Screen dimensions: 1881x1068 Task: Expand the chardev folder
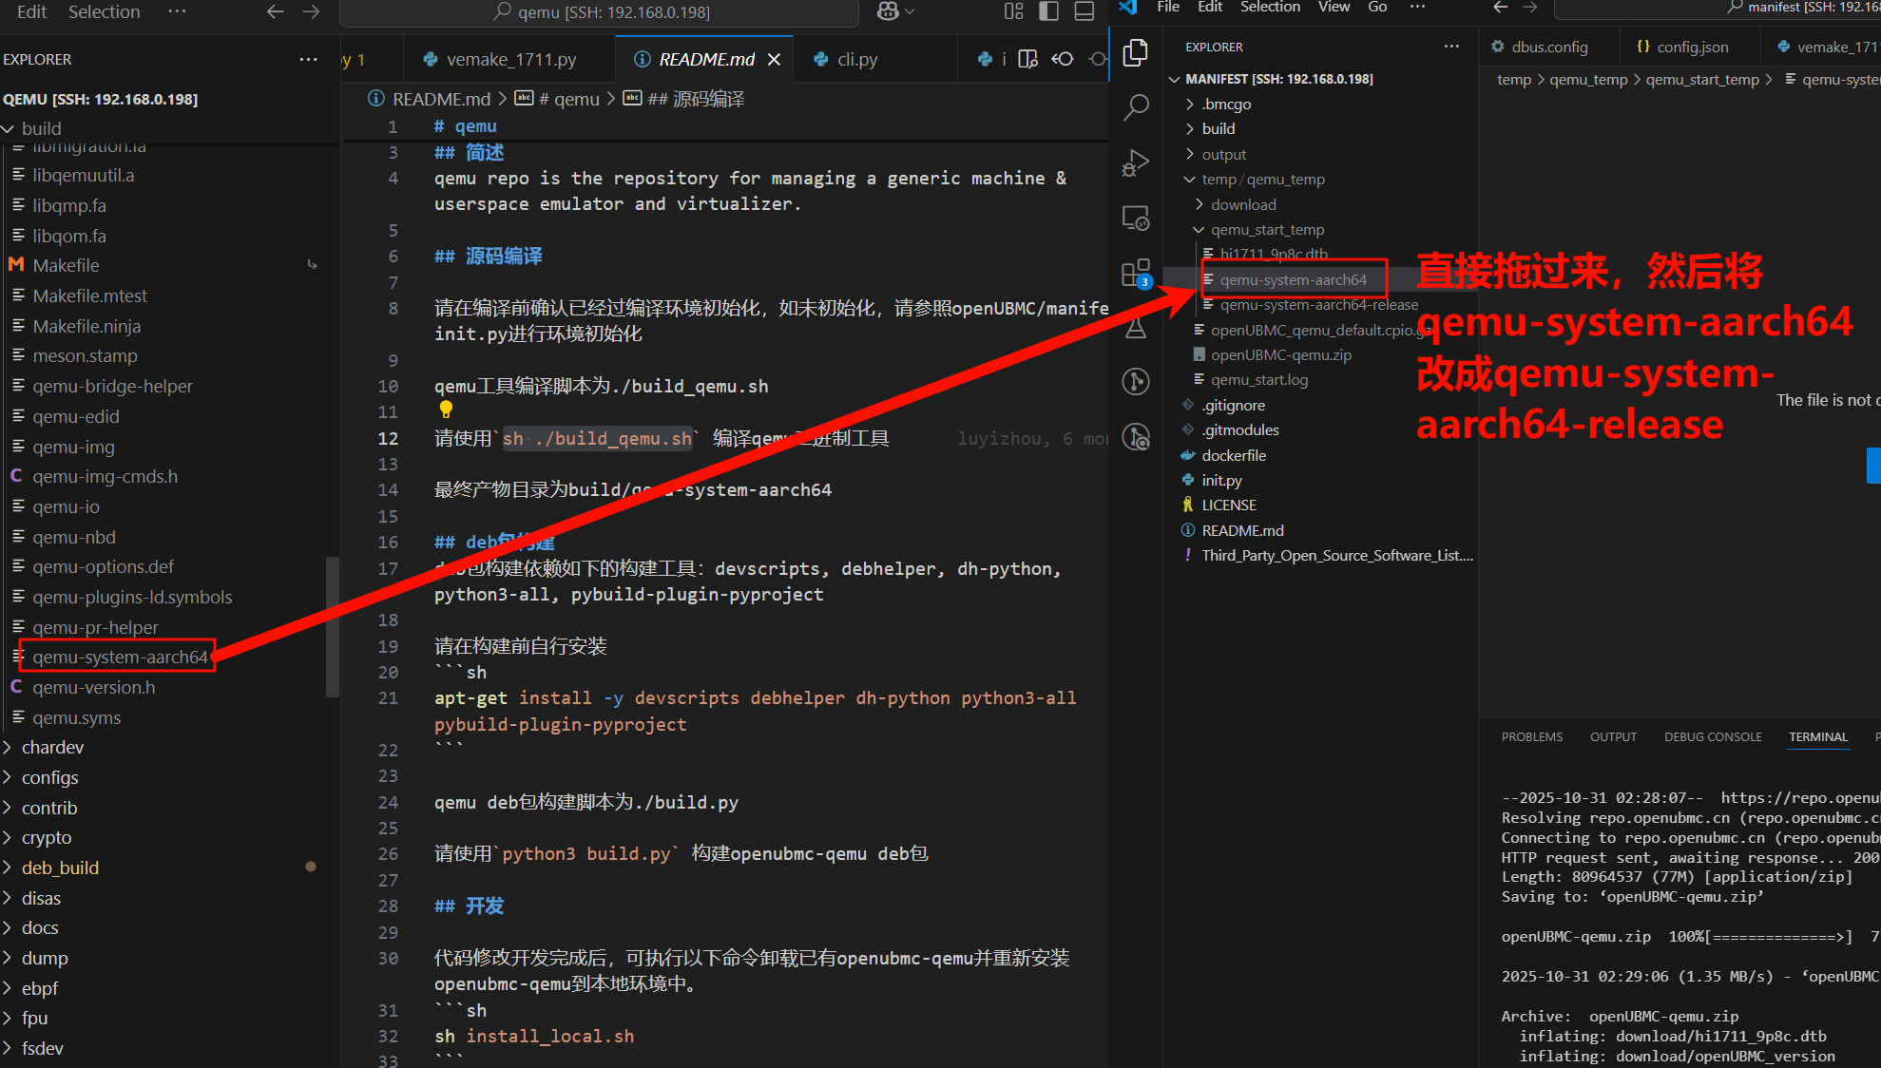(52, 747)
